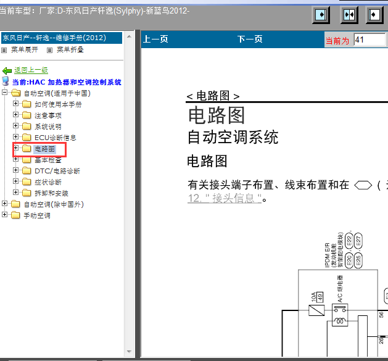Click the 拆卸和安装 label
The width and height of the screenshot is (388, 361).
(x=51, y=193)
